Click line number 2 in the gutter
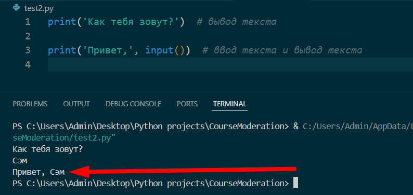 click(x=28, y=36)
